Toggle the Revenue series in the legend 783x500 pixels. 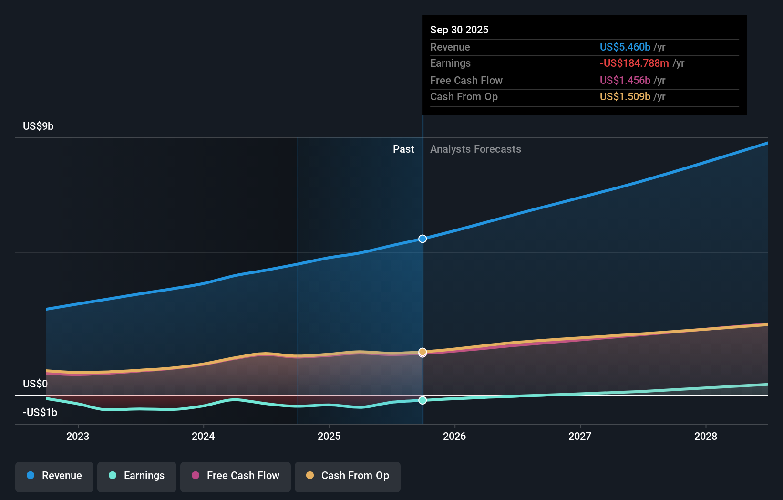pyautogui.click(x=54, y=476)
